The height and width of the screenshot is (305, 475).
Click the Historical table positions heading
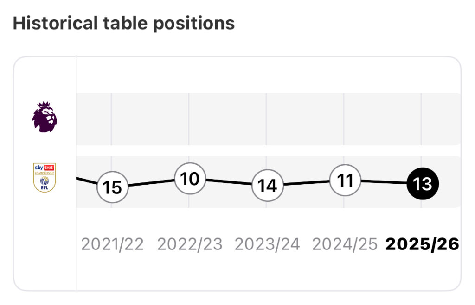[x=123, y=23]
